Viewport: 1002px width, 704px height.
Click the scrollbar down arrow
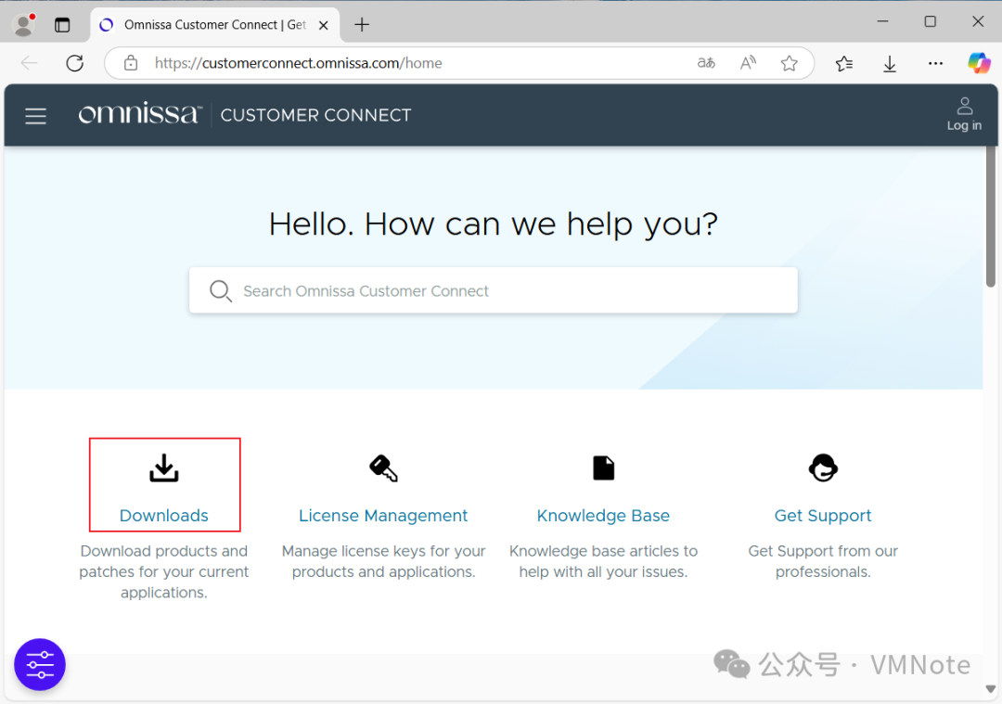tap(991, 689)
